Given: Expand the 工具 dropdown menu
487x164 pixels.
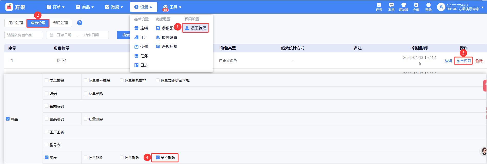Looking at the screenshot, I should [172, 7].
